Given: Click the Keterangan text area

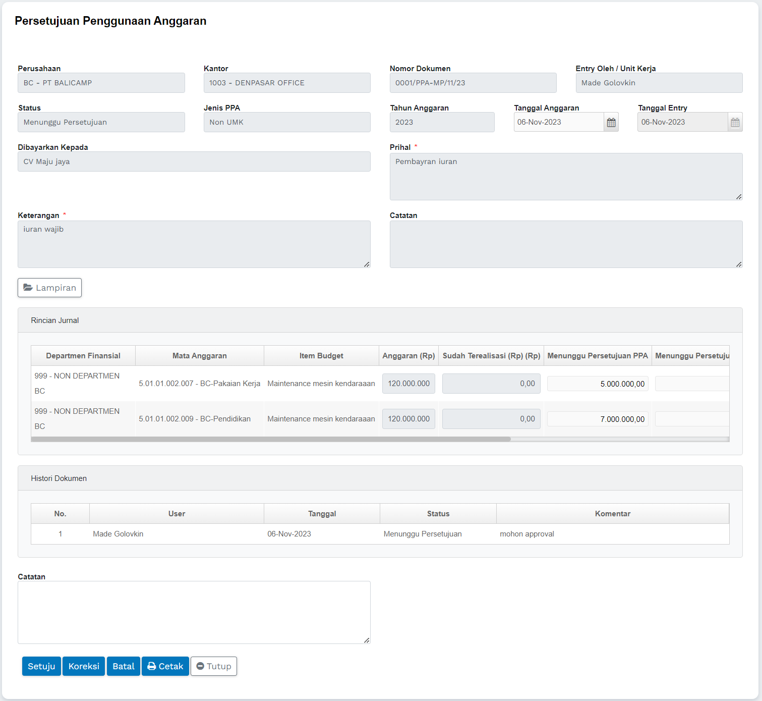Looking at the screenshot, I should (x=194, y=244).
